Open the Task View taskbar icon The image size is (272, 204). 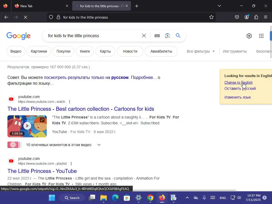point(92,198)
